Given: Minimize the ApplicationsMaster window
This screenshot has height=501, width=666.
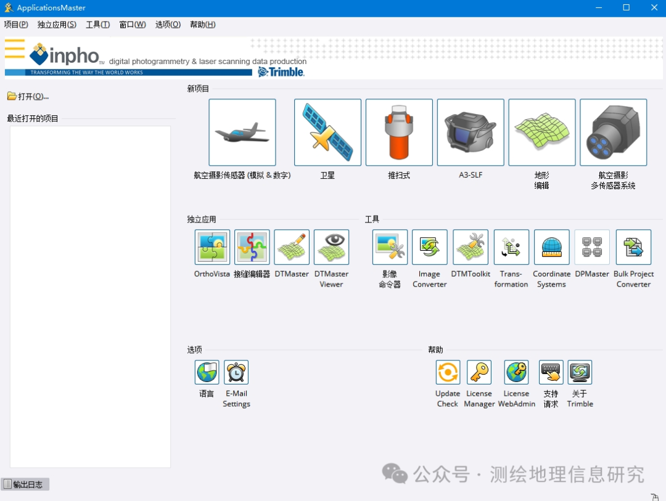Looking at the screenshot, I should click(x=598, y=7).
